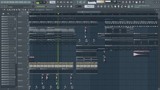Click the master pitch knob
This screenshot has width=160, height=90.
point(33,6)
